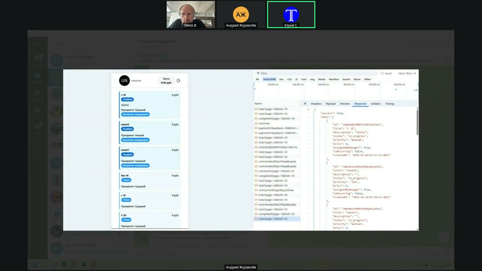The height and width of the screenshot is (271, 482).
Task: Close the request details panel with X
Action: pos(305,104)
